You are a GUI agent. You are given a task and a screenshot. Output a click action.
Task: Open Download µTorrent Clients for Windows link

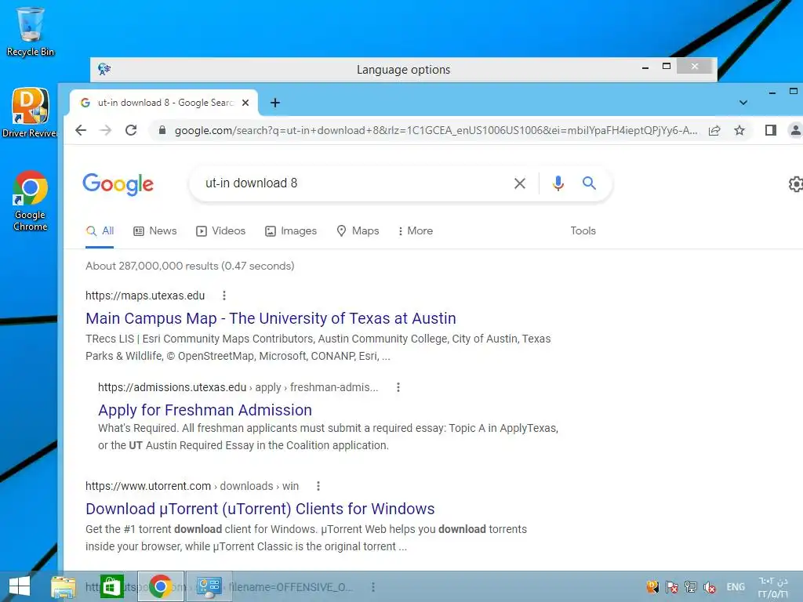pyautogui.click(x=260, y=509)
